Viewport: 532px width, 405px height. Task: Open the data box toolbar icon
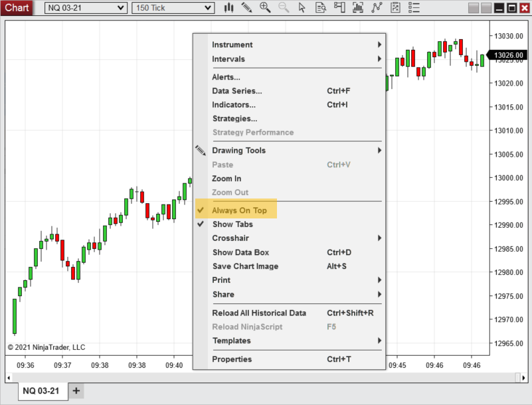point(320,7)
